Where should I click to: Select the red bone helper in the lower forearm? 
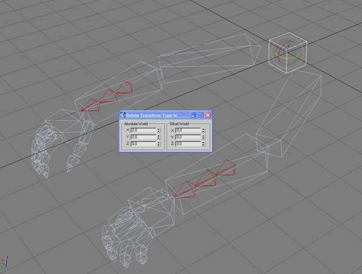pyautogui.click(x=204, y=178)
